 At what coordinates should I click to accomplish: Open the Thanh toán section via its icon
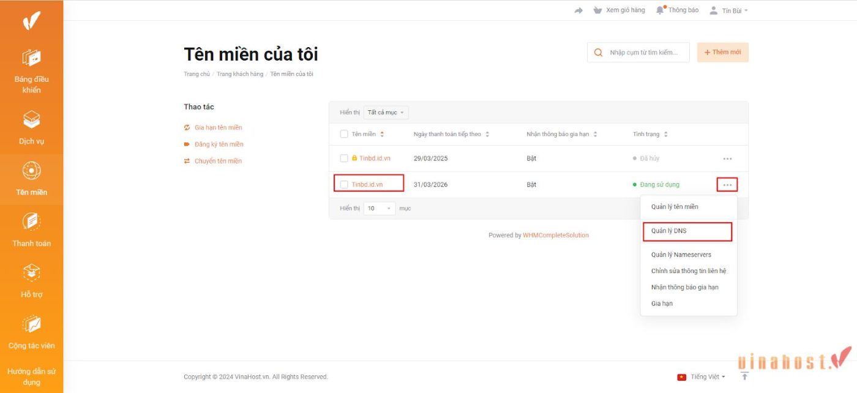[31, 222]
